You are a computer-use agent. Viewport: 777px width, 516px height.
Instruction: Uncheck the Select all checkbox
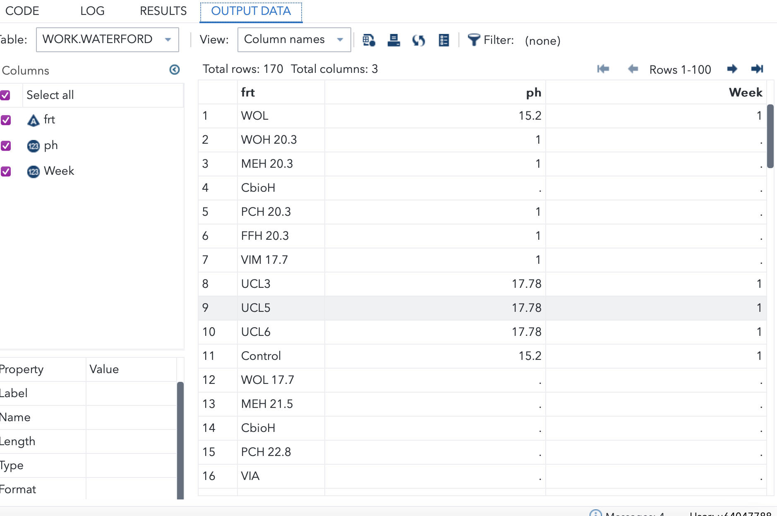(x=6, y=95)
